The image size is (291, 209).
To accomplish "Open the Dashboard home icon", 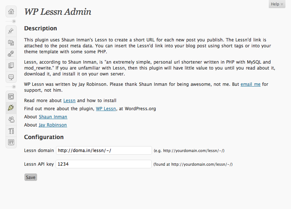I will click(11, 11).
